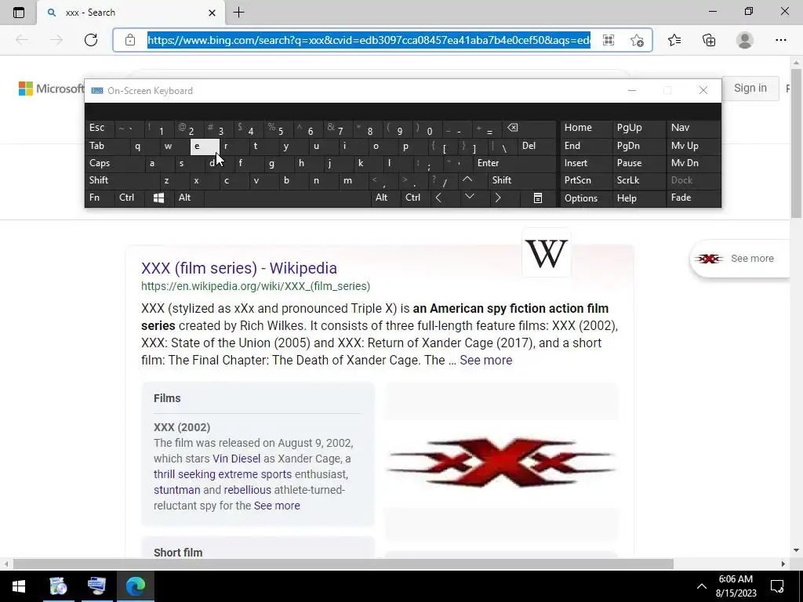
Task: Open Edge Settings and more menu
Action: point(780,40)
